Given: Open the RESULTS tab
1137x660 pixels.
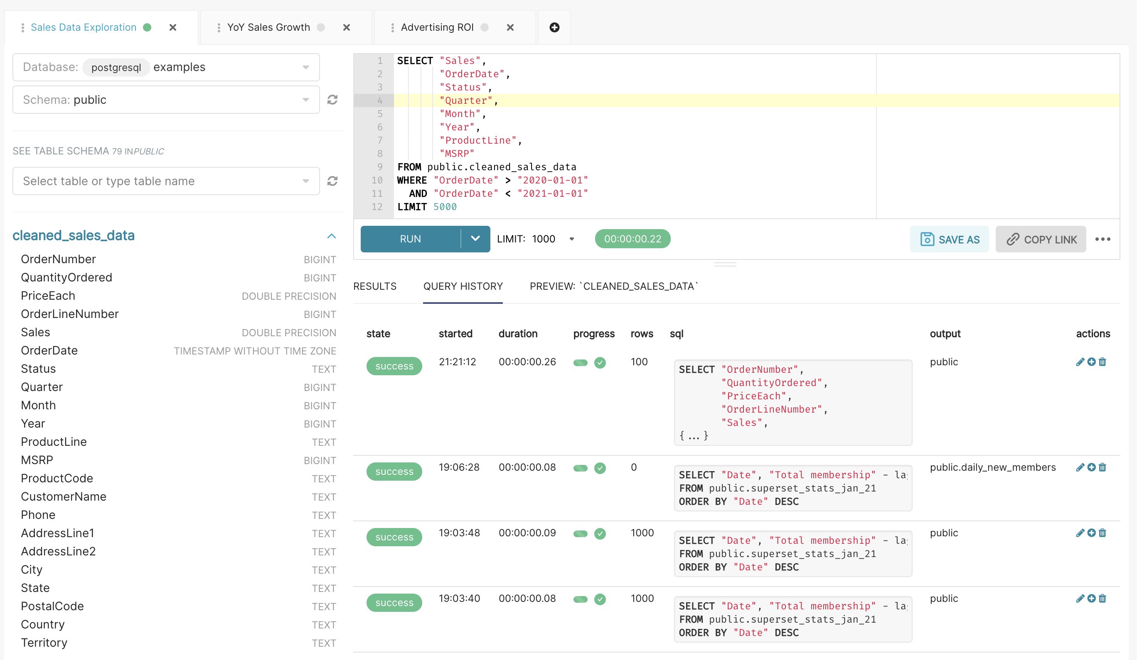Looking at the screenshot, I should coord(374,286).
